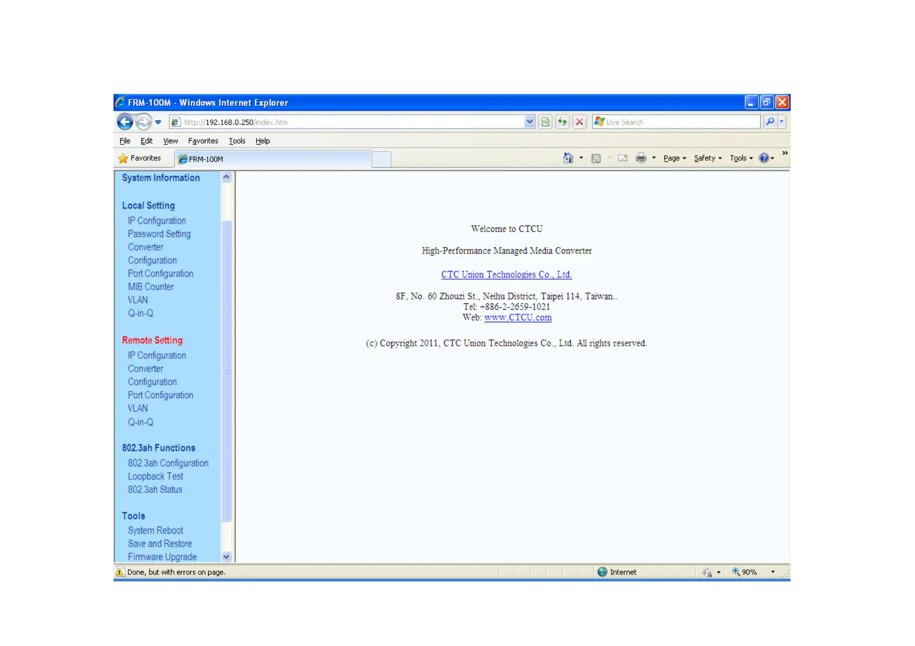Expand the address bar history dropdown
This screenshot has width=915, height=646.
point(530,122)
